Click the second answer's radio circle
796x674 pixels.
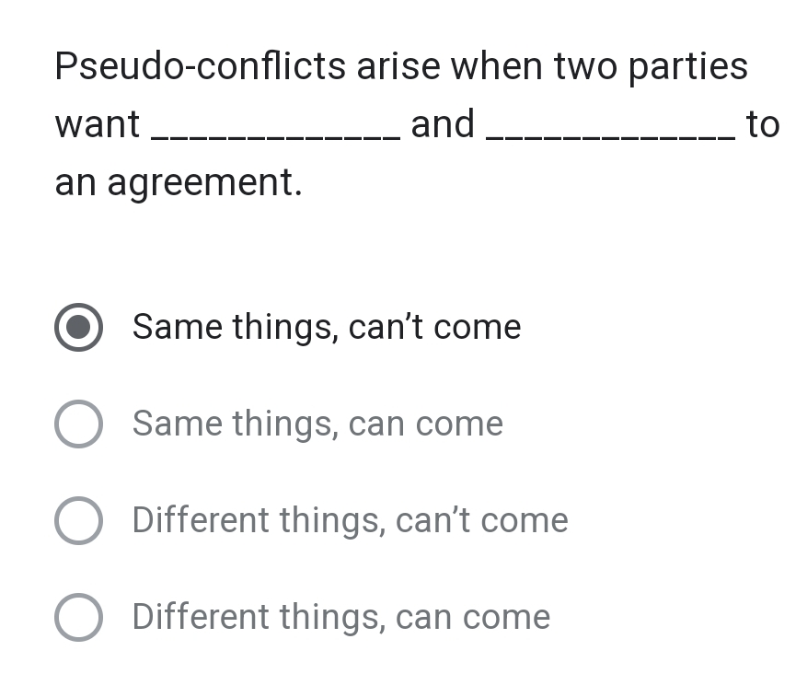coord(78,424)
